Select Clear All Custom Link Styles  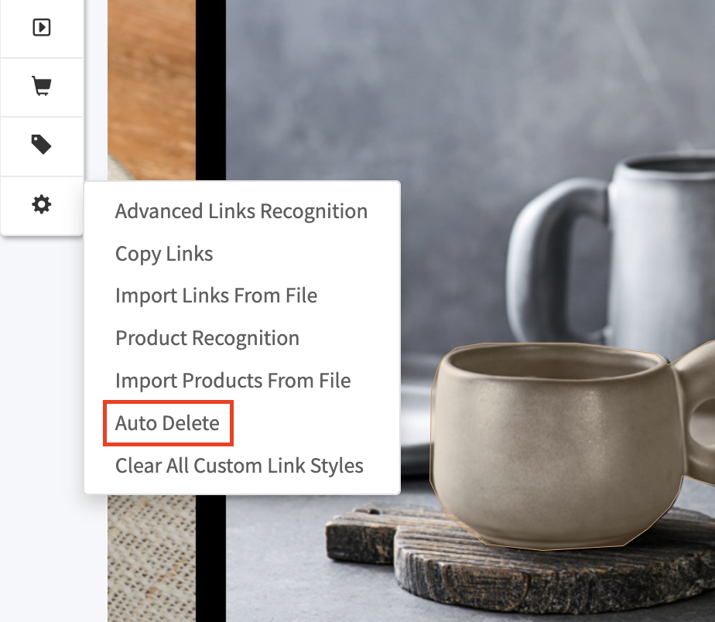[x=239, y=466]
